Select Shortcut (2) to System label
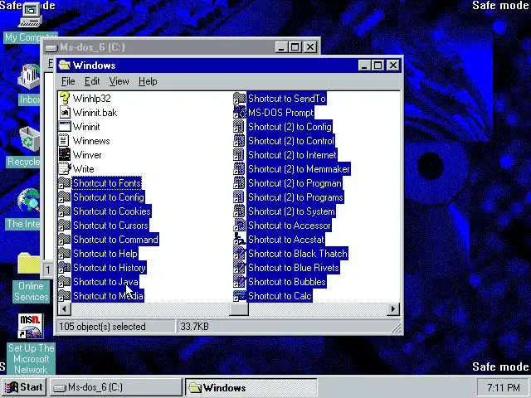The width and height of the screenshot is (531, 398). click(x=291, y=211)
